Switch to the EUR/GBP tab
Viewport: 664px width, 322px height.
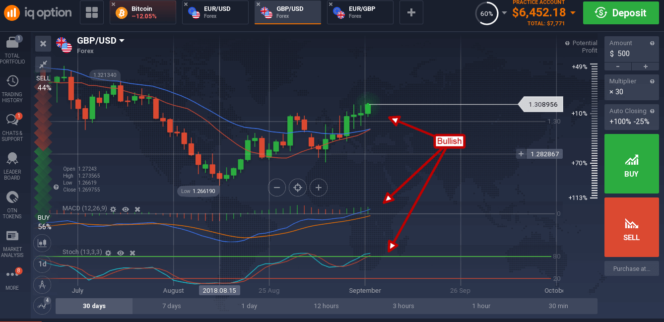tap(360, 12)
